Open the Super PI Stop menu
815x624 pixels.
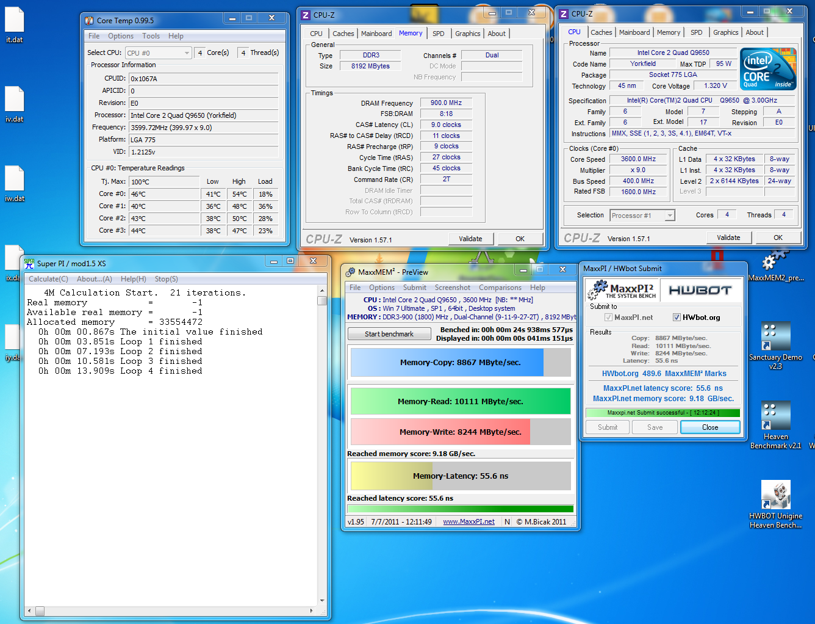(x=166, y=279)
